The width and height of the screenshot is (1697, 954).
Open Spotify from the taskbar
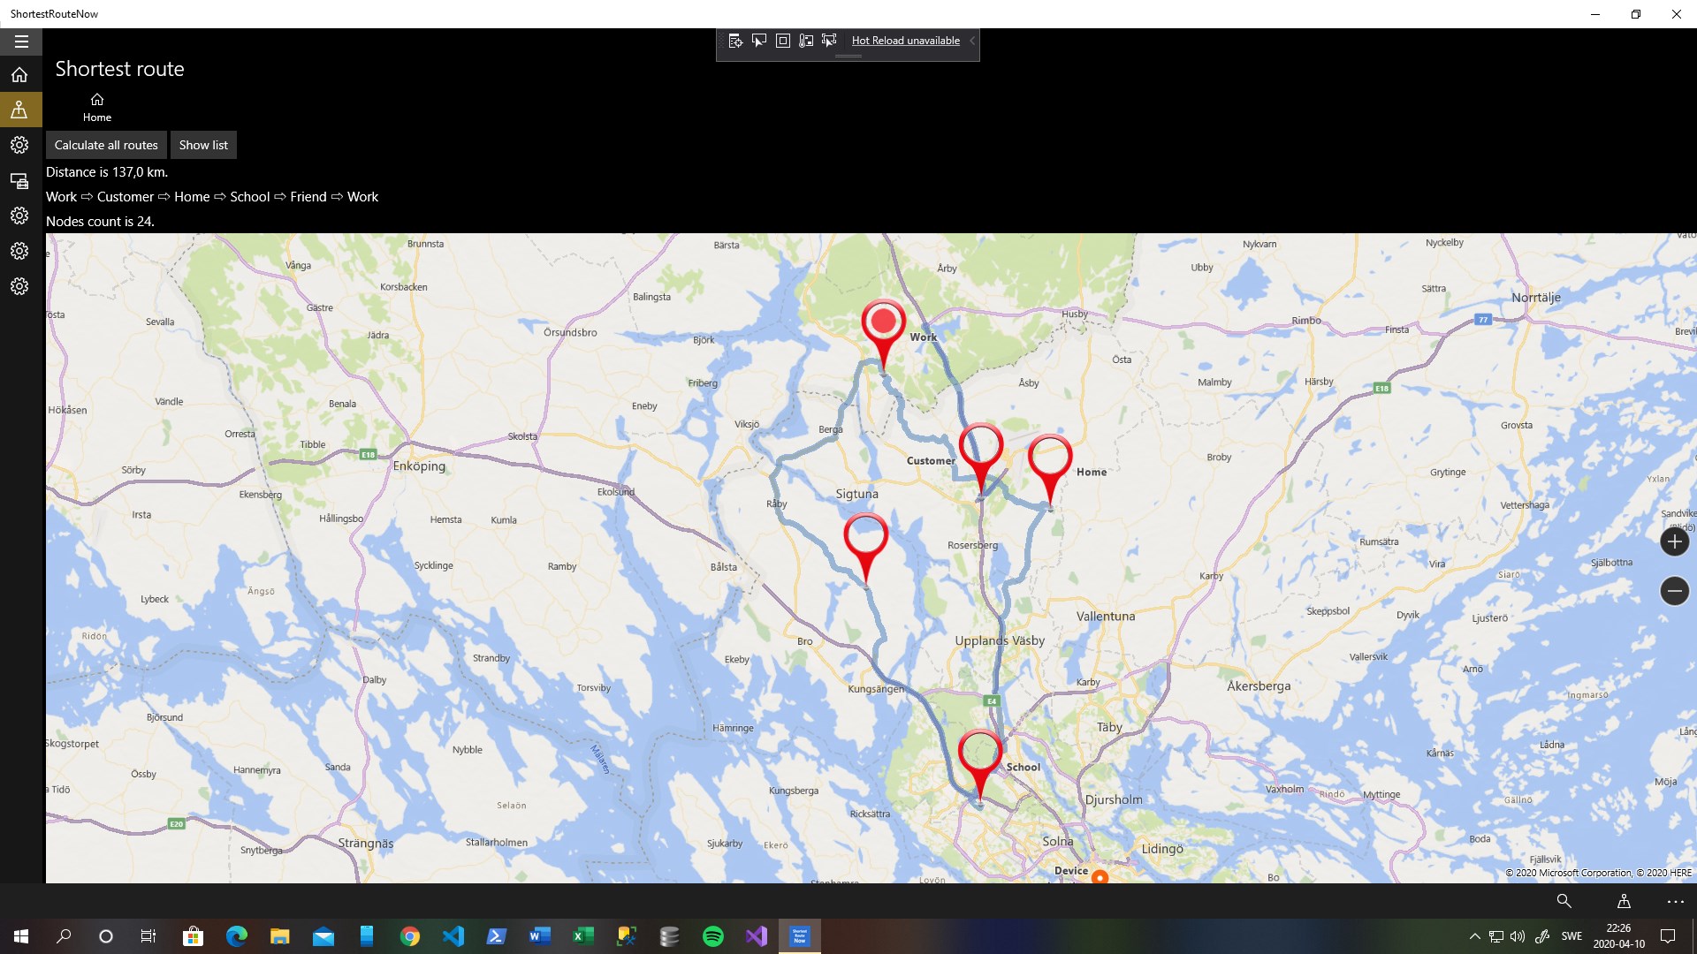point(712,936)
